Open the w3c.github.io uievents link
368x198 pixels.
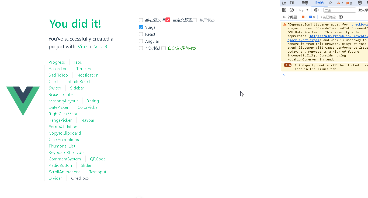[339, 36]
